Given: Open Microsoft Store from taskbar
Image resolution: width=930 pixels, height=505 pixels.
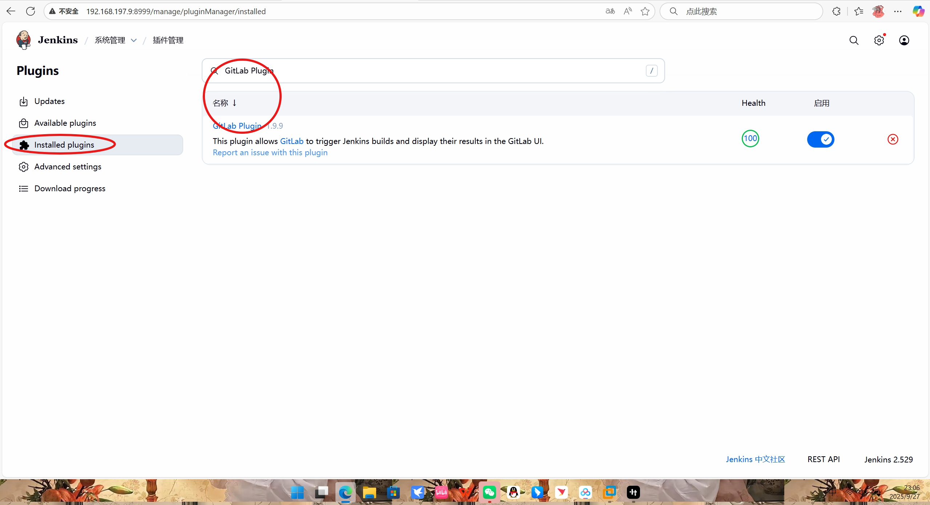Looking at the screenshot, I should (x=393, y=492).
